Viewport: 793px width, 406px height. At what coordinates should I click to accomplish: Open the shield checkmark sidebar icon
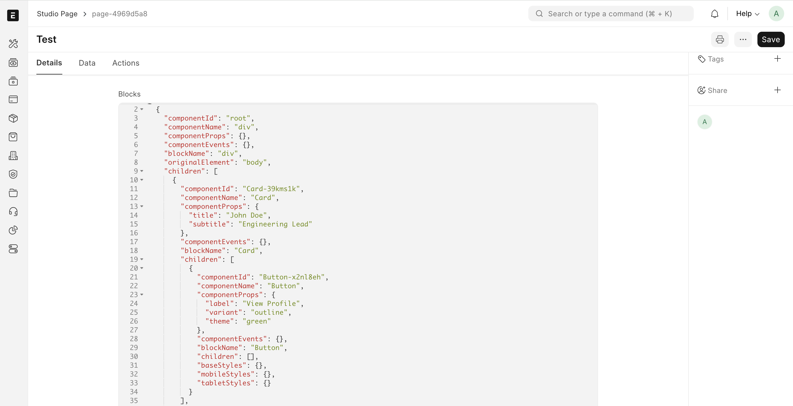click(13, 174)
